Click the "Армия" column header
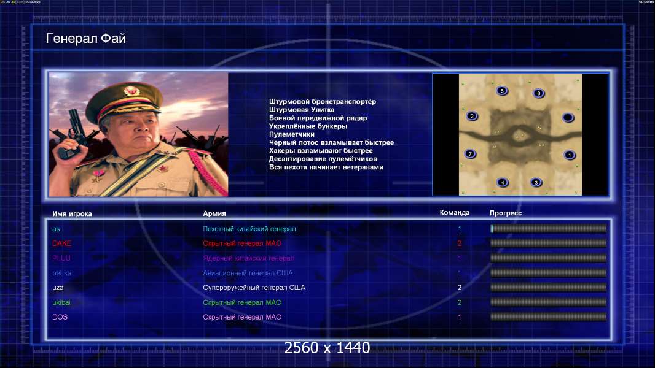The height and width of the screenshot is (368, 655). click(x=214, y=213)
